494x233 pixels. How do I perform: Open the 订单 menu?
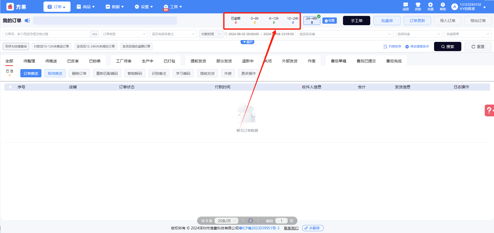(x=57, y=7)
